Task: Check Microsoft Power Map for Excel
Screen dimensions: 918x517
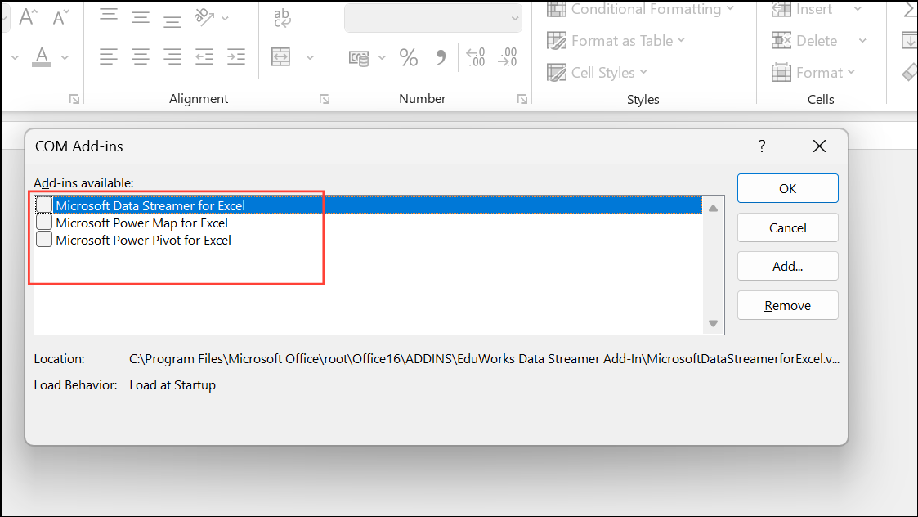Action: (44, 223)
